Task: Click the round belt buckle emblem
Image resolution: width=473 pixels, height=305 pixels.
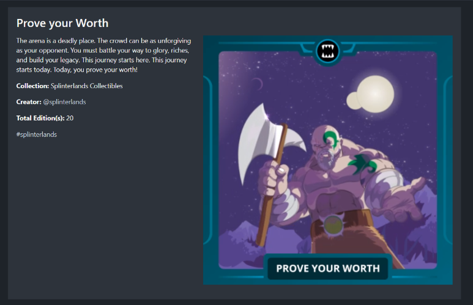Action: (x=333, y=225)
